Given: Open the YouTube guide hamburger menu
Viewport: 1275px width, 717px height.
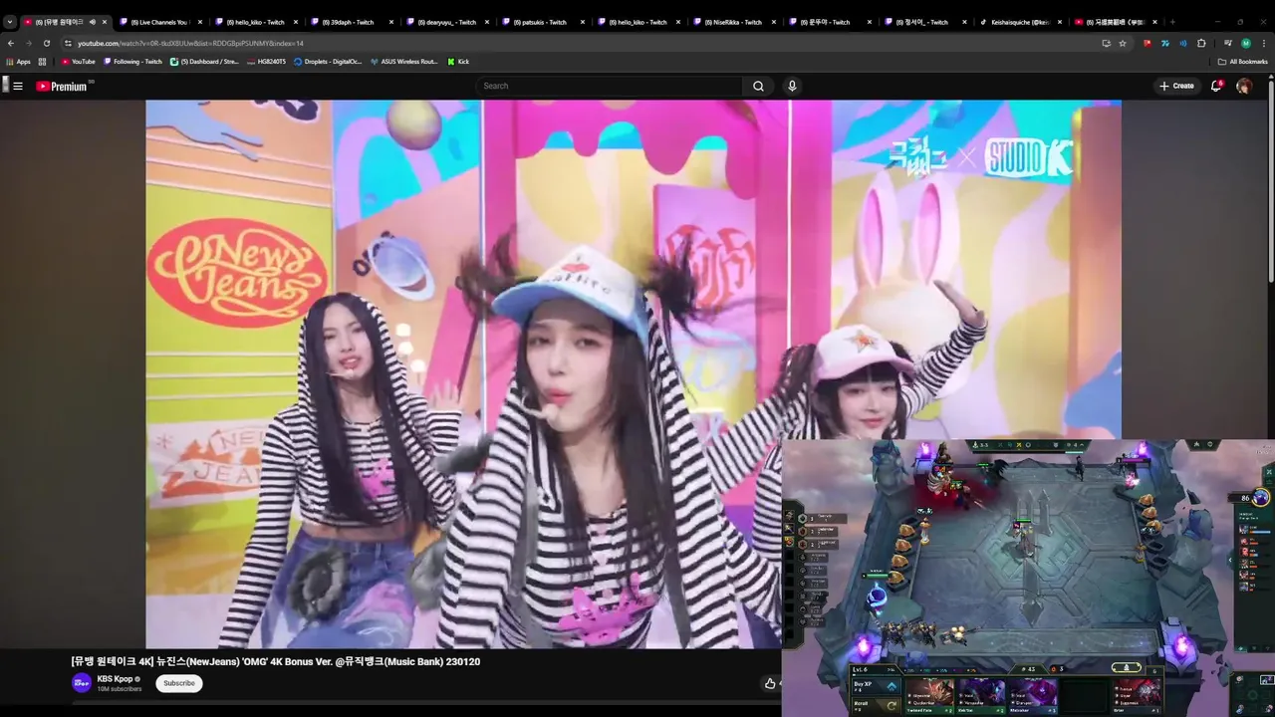Looking at the screenshot, I should point(17,87).
